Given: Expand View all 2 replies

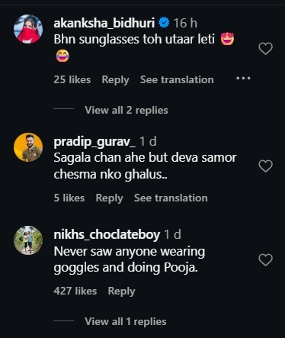Looking at the screenshot, I should (126, 110).
